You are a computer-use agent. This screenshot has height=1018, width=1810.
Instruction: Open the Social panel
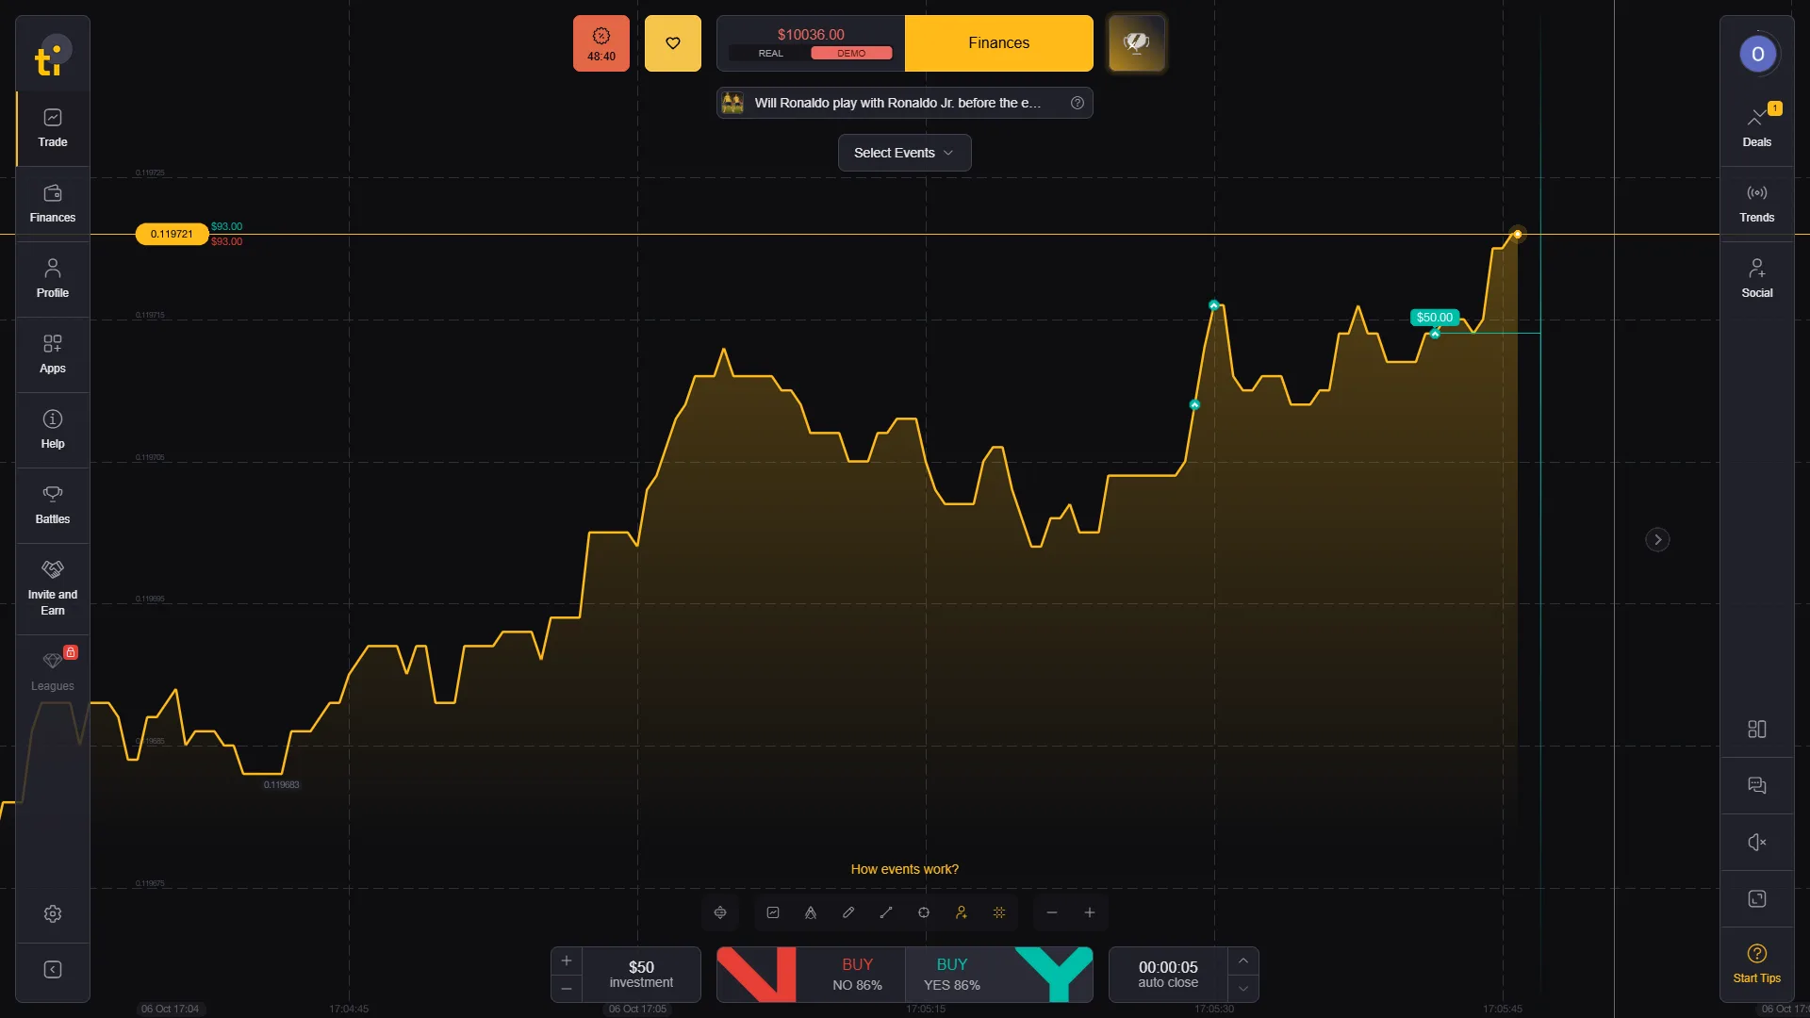[1756, 279]
